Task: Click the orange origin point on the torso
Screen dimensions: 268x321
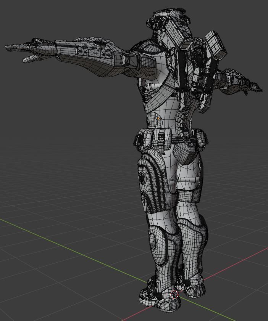Action: [158, 118]
